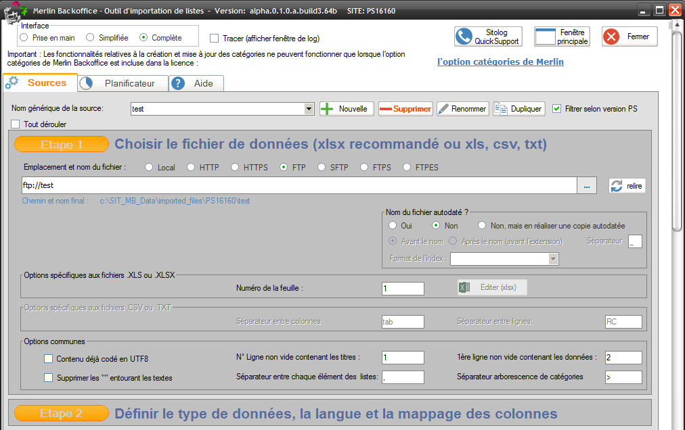Duplicate the source with Dupliquer
This screenshot has width=685, height=430.
tap(519, 109)
